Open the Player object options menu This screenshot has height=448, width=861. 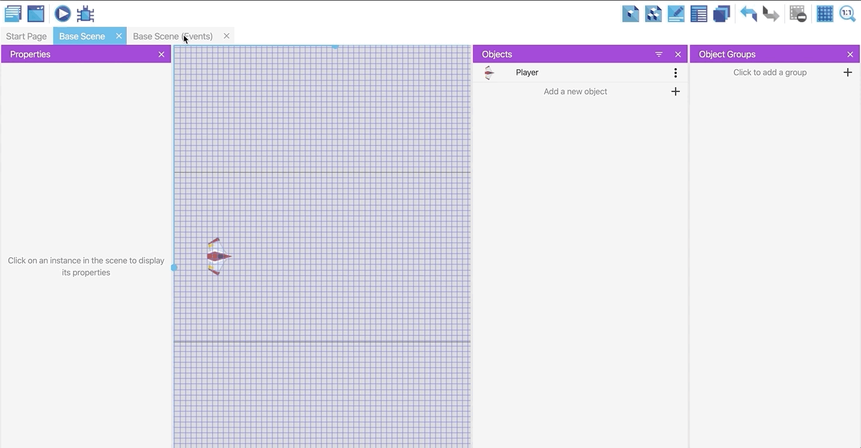pos(675,73)
